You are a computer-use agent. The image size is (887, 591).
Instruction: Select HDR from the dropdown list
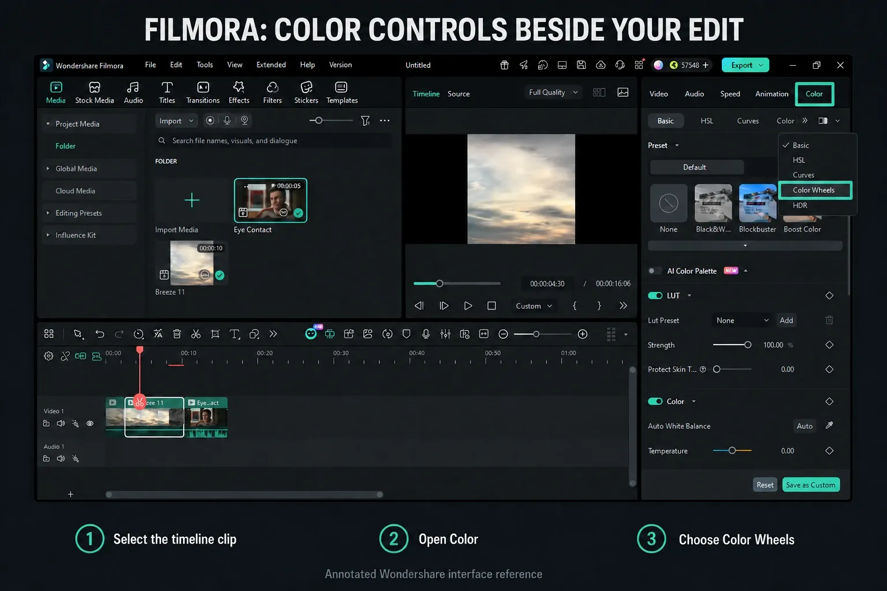[x=800, y=205]
